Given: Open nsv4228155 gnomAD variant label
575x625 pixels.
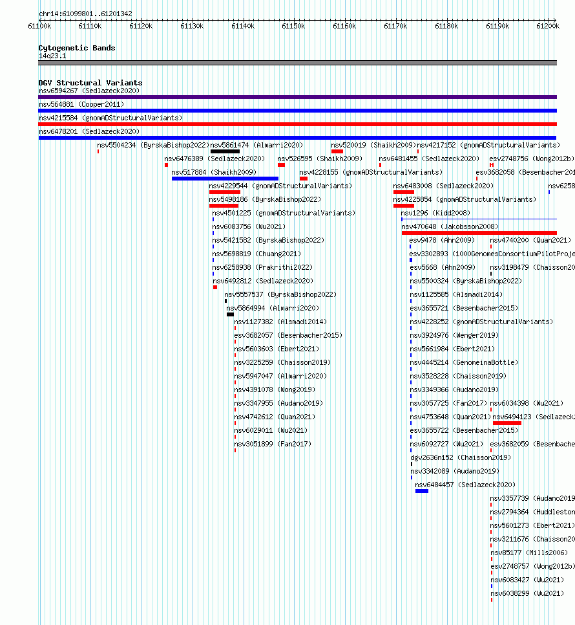Looking at the screenshot, I should tap(371, 172).
